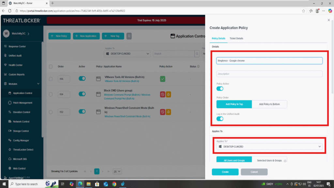Tick the checkbox for Windows PowerShell Constraint Mode policy
The width and height of the screenshot is (334, 188).
pos(51,112)
